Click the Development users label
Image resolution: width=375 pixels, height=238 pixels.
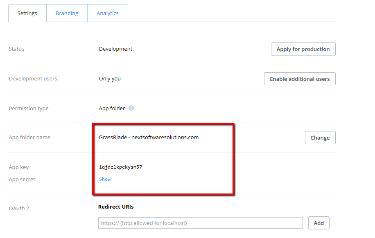(x=33, y=79)
